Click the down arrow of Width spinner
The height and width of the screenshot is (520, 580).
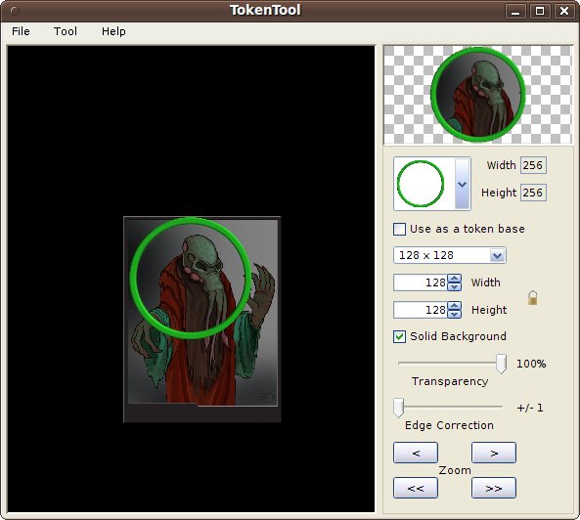(x=454, y=286)
